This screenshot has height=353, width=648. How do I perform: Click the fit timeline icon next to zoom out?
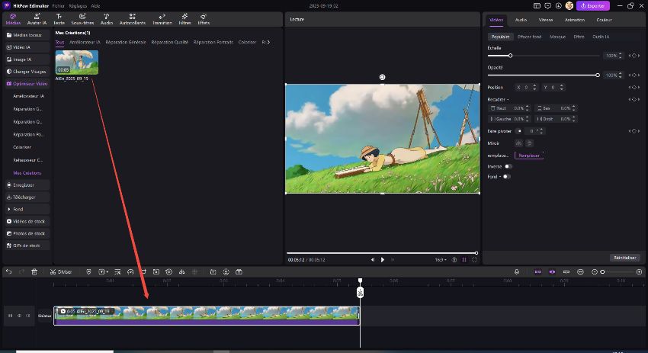pos(580,271)
